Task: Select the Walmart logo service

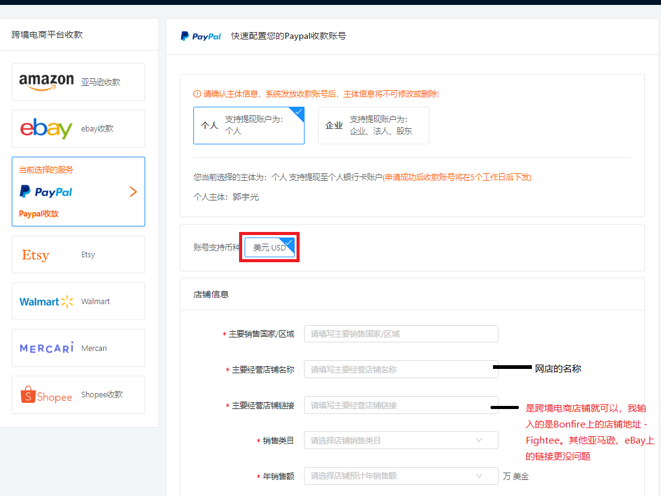Action: (46, 302)
